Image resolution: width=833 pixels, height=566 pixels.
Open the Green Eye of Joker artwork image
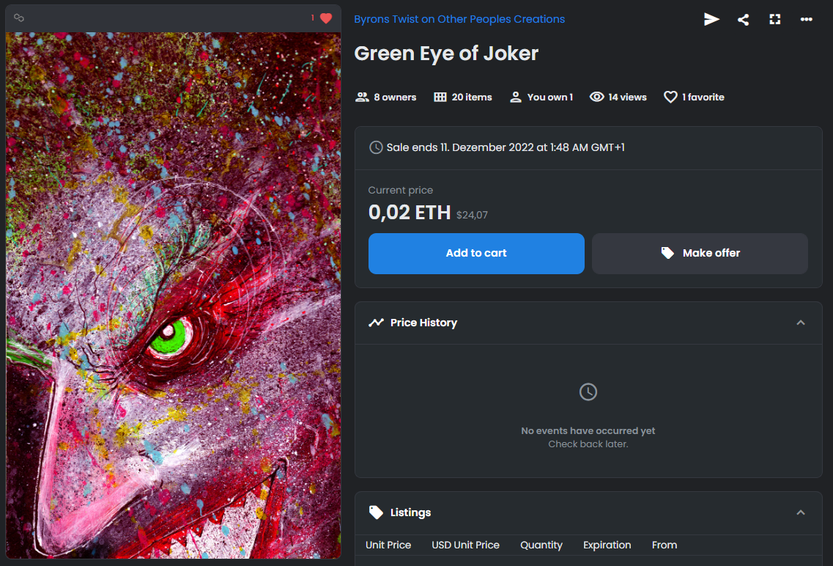(x=173, y=295)
